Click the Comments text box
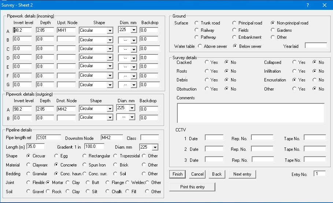The image size is (333, 203). click(251, 113)
